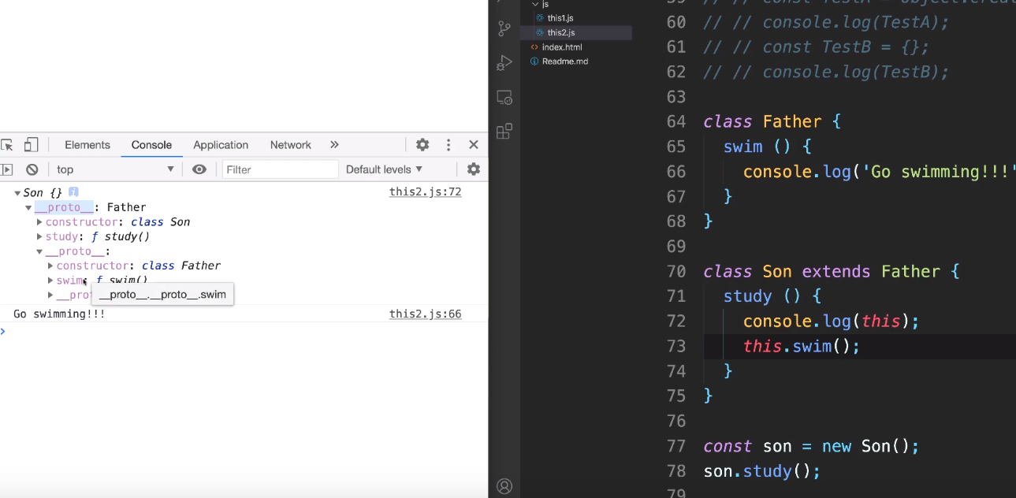Click 'const son = new Son();' line 77
Viewport: 1016px width, 498px height.
pos(811,447)
